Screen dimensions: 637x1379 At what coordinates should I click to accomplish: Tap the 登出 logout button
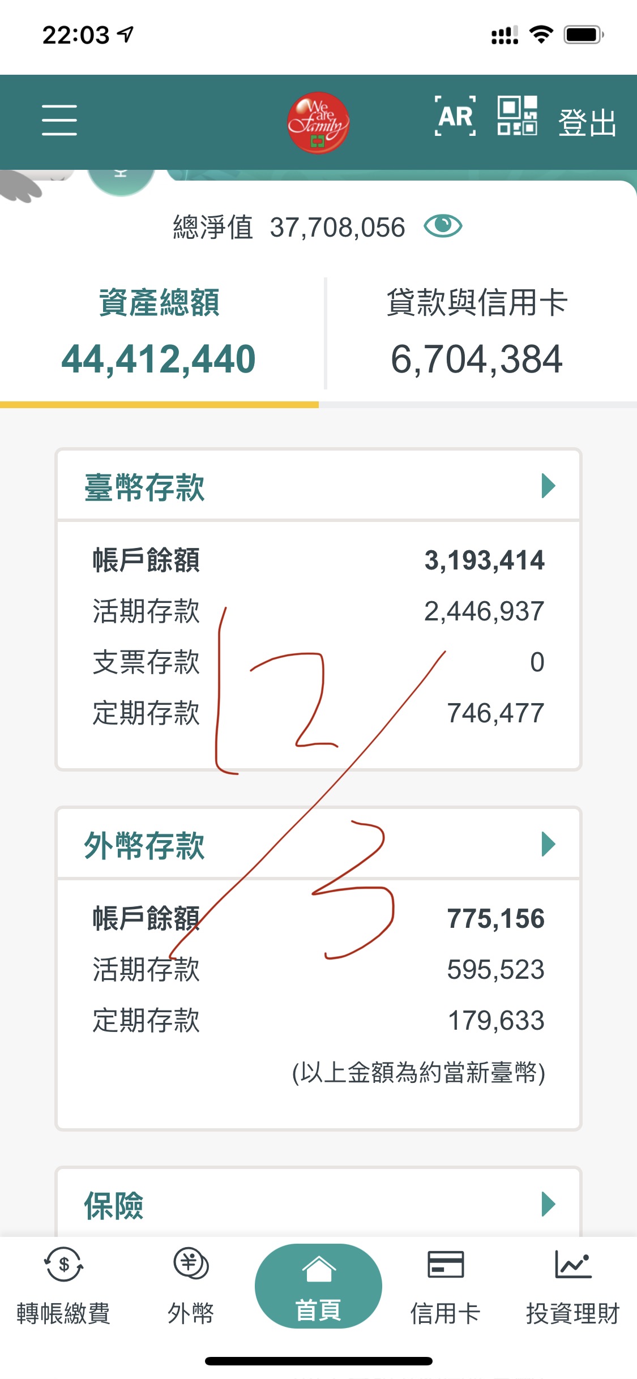tap(587, 122)
